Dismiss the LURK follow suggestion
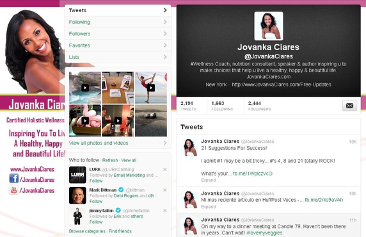 [x=165, y=170]
